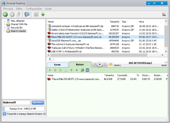Screen dimensions: 170x123
Task: Click the % column header in downloads
Action: [135, 75]
